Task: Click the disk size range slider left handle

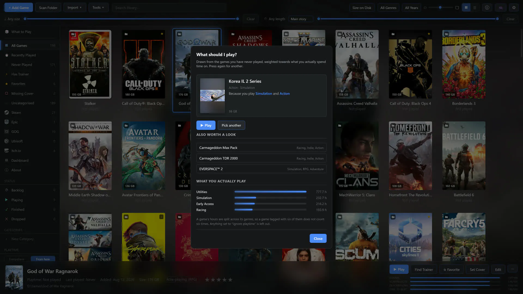Action: point(25,19)
